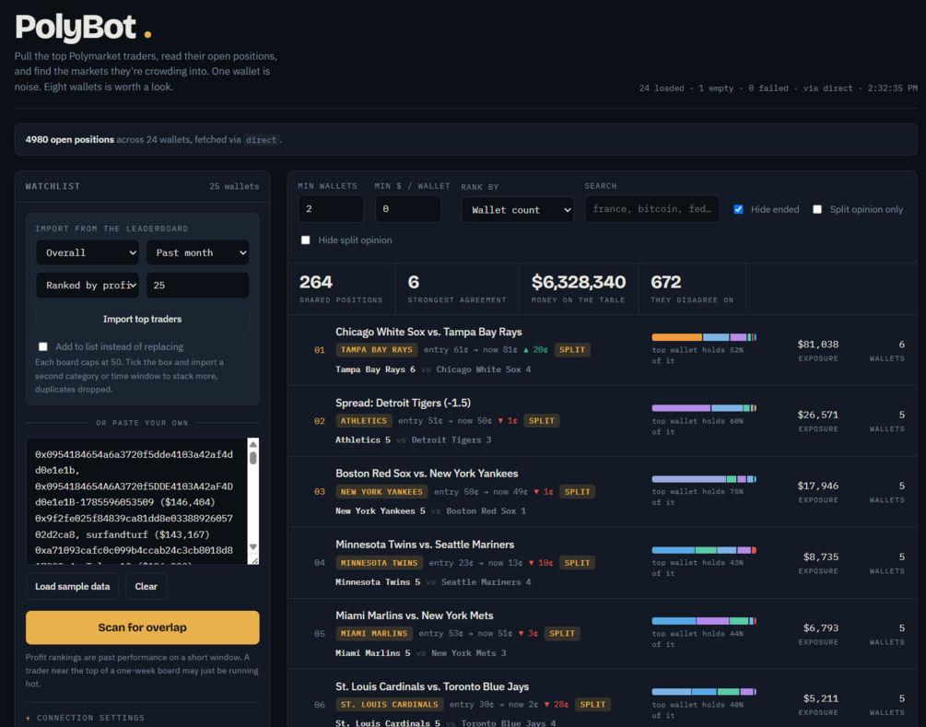
Task: Click the textarea scrollbar up arrow
Action: tap(253, 444)
